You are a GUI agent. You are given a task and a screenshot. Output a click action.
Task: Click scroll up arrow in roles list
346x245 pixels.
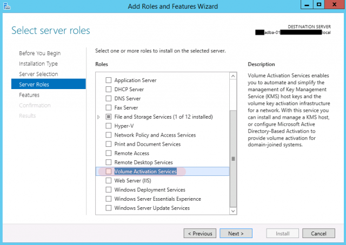coord(233,76)
